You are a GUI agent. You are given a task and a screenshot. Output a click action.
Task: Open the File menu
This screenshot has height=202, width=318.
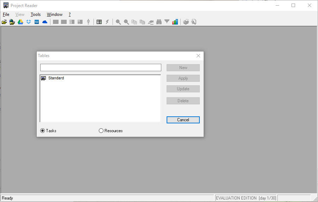pyautogui.click(x=6, y=14)
